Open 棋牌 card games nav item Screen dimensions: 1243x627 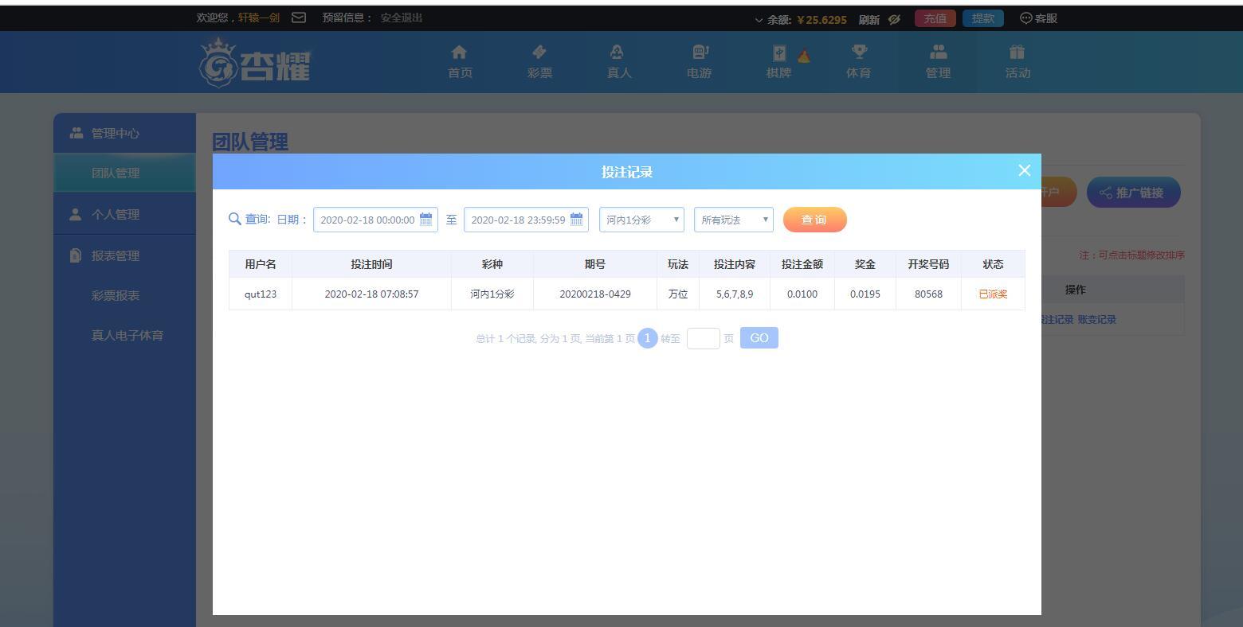click(778, 62)
